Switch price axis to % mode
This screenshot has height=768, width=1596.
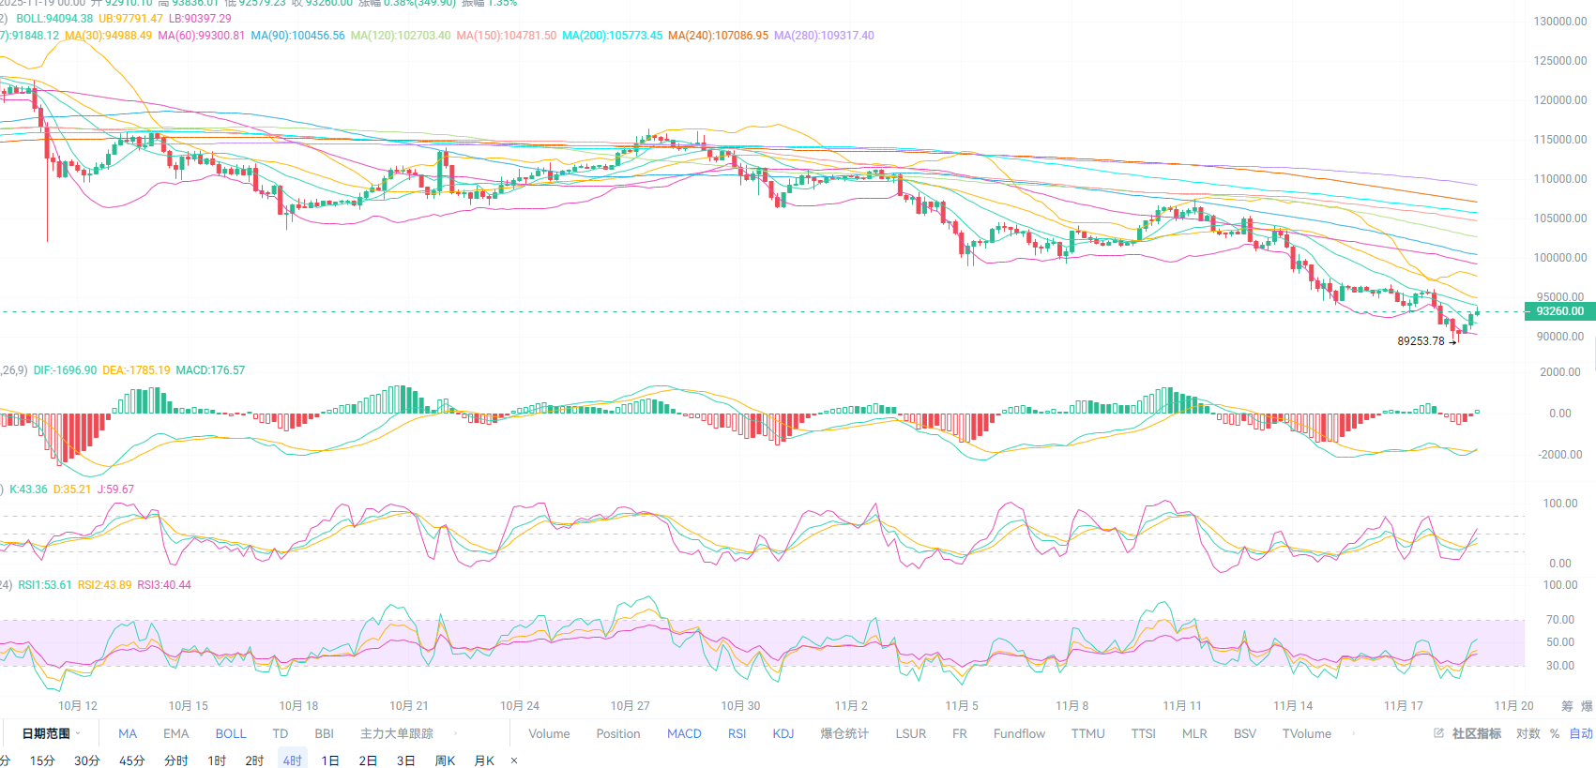(1555, 733)
